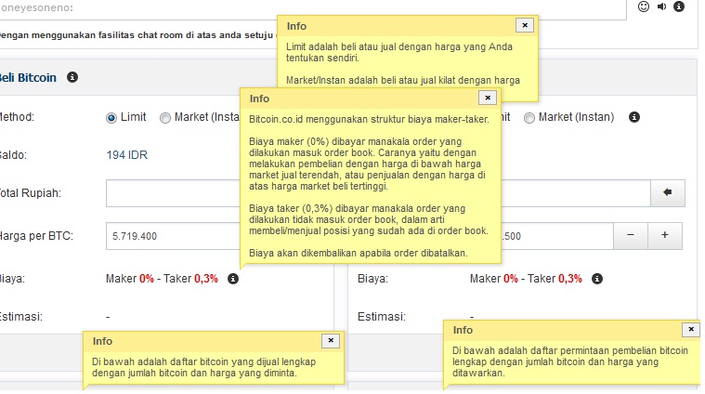Click the right panel price field ending .500
Viewport: 705px width, 394px height.
coord(557,236)
